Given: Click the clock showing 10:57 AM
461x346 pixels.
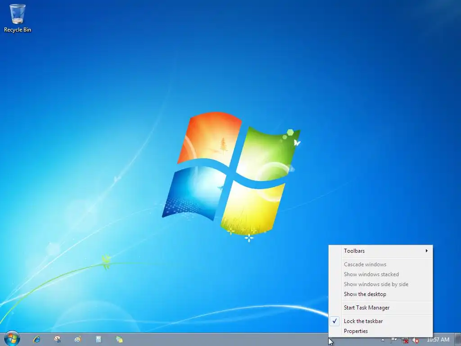Looking at the screenshot, I should click(438, 340).
